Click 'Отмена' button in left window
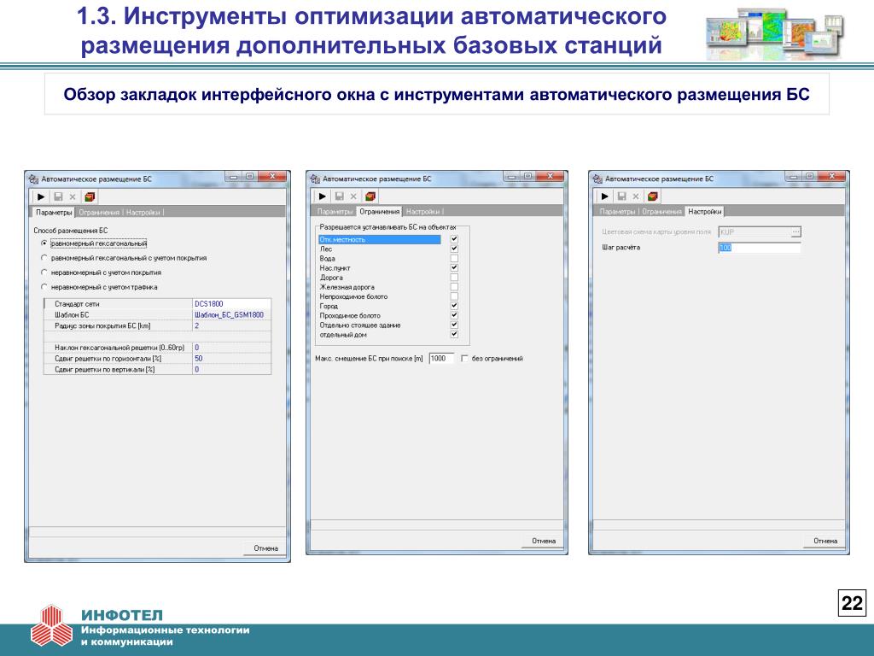Image resolution: width=874 pixels, height=656 pixels. click(266, 548)
